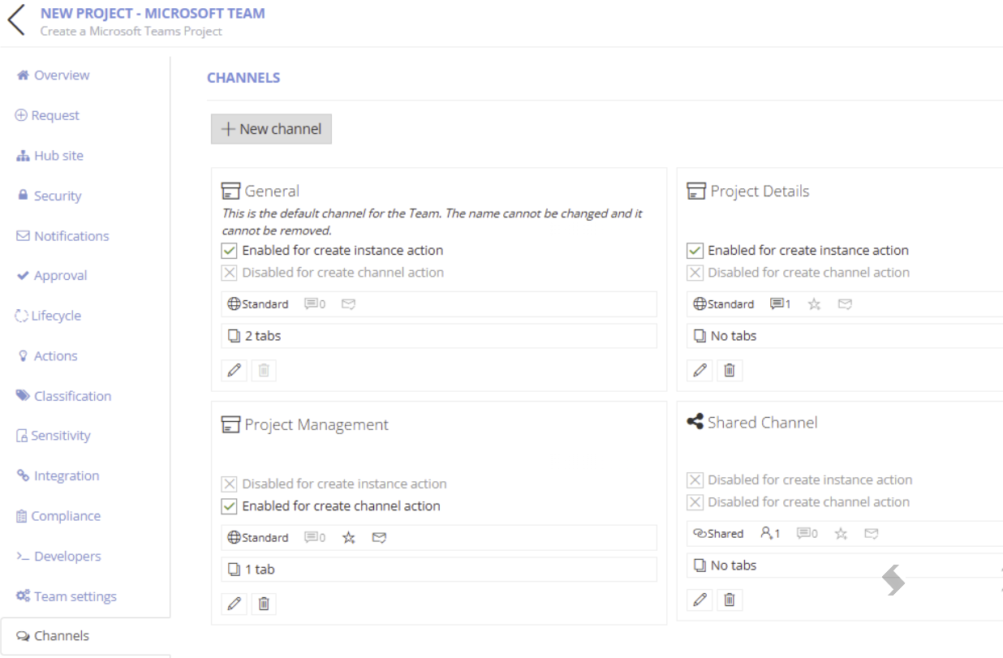The image size is (1003, 658).
Task: Delete the Project Details channel
Action: pyautogui.click(x=730, y=371)
